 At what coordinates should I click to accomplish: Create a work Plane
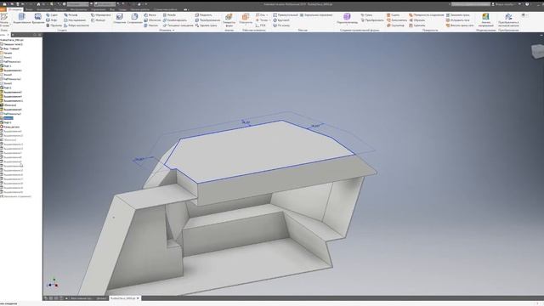click(x=246, y=19)
